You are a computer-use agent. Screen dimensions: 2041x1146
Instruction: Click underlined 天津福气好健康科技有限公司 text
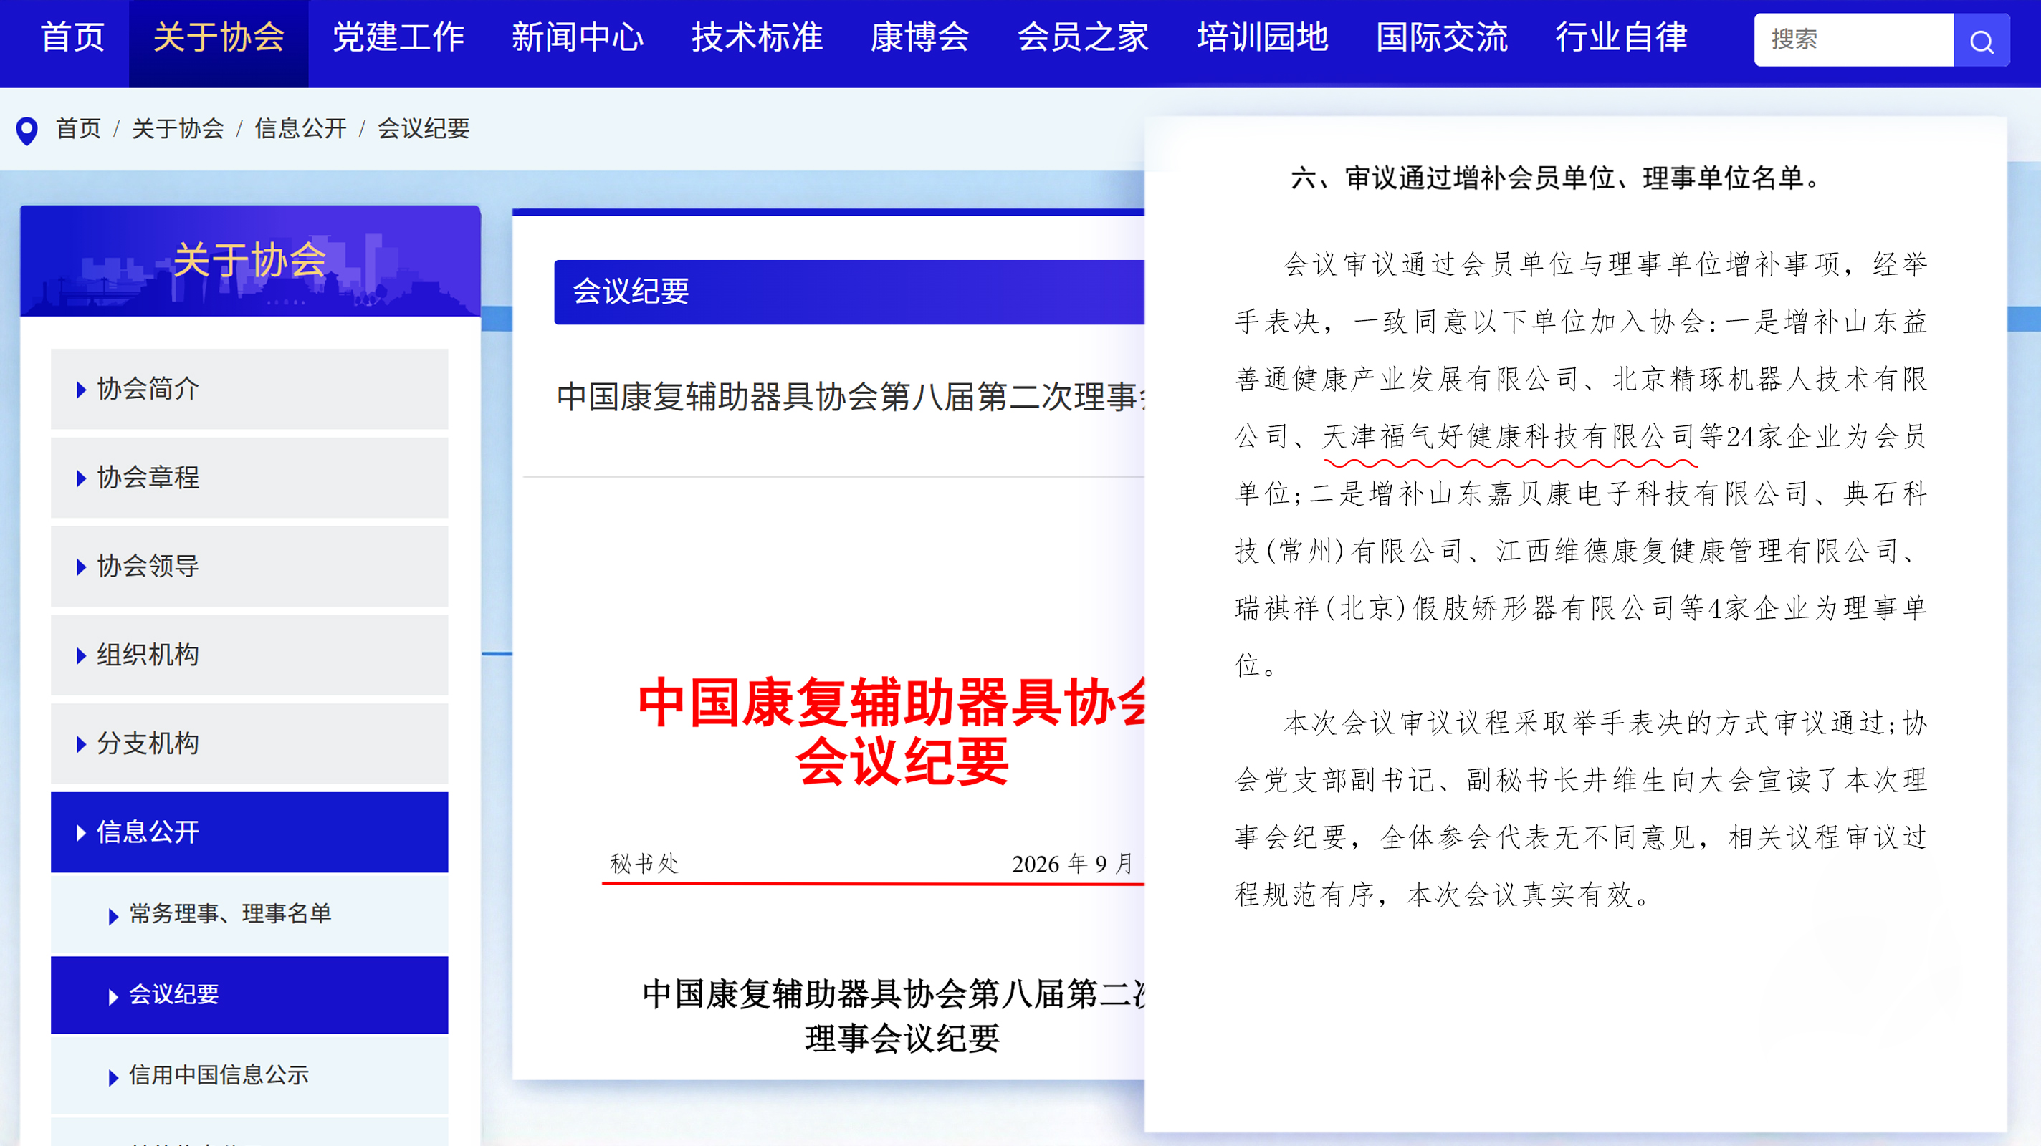tap(1509, 437)
